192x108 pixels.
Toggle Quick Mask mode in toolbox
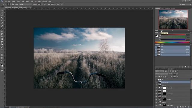click(x=2, y=68)
